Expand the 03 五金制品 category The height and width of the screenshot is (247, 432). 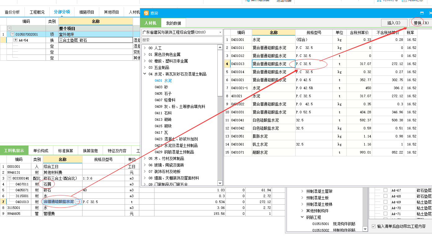click(x=145, y=67)
